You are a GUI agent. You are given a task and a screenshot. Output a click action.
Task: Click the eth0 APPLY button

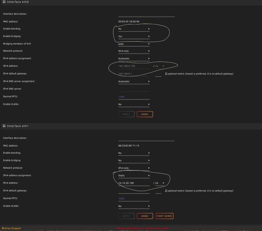click(127, 114)
